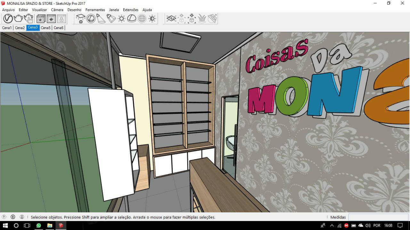Viewport: 410px width, 230px height.
Task: Switch to the Cena5 scene tab
Action: click(45, 28)
